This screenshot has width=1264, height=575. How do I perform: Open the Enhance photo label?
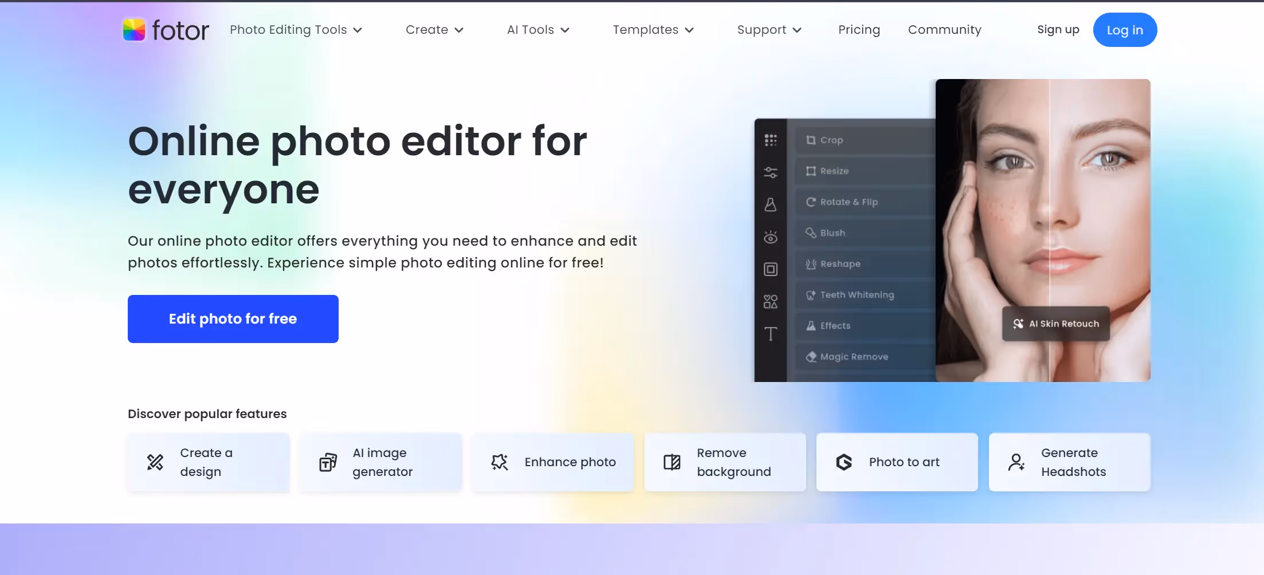coord(570,462)
